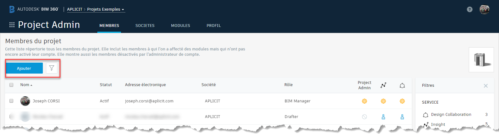
Task: Click the Drafter row's Insight member icon
Action: (x=383, y=117)
